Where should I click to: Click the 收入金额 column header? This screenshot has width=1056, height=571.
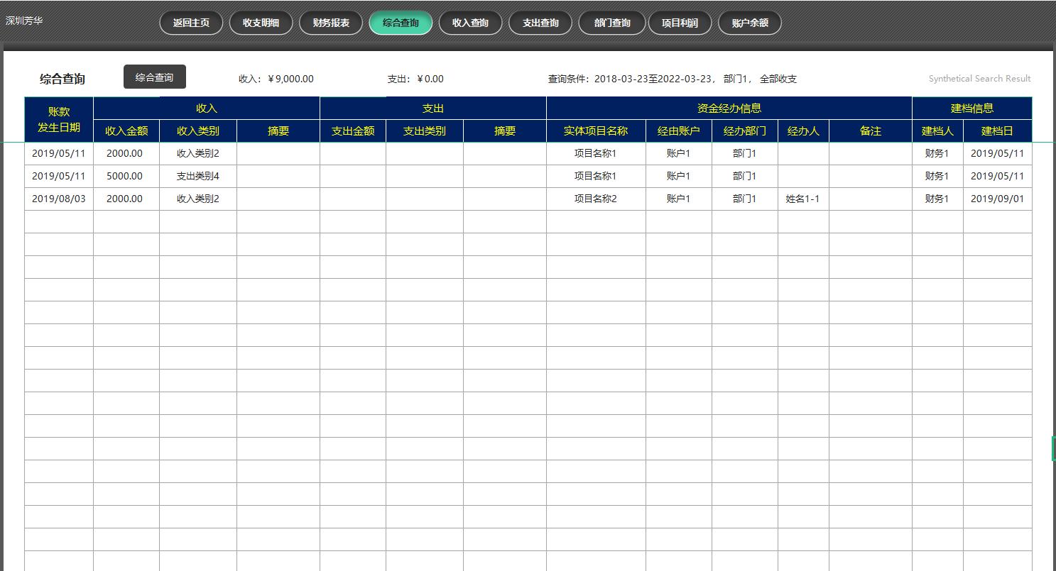[x=126, y=131]
